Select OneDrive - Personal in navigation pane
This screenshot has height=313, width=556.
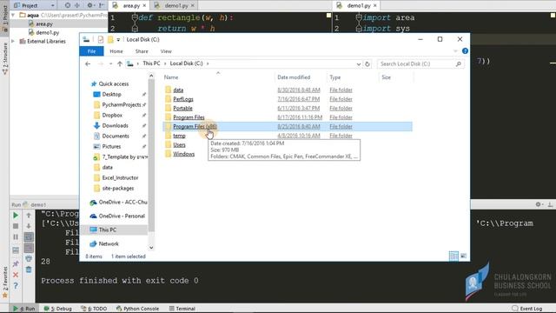[x=122, y=216]
